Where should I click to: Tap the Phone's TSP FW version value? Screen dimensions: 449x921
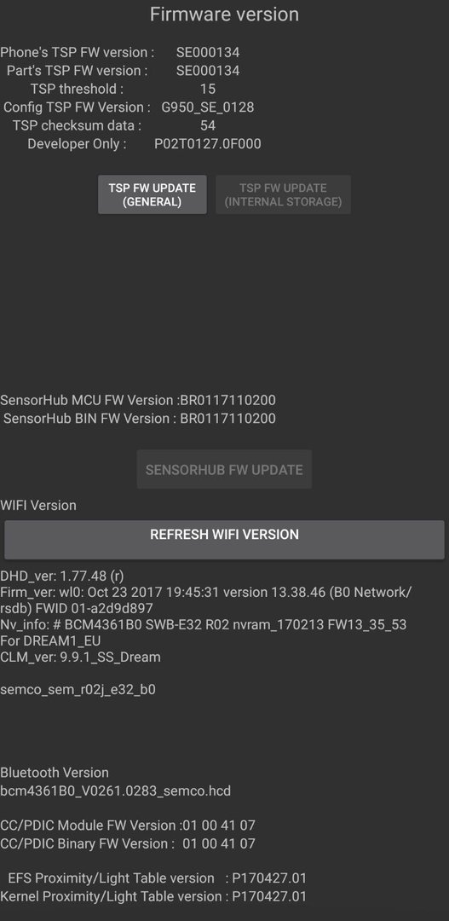(208, 52)
